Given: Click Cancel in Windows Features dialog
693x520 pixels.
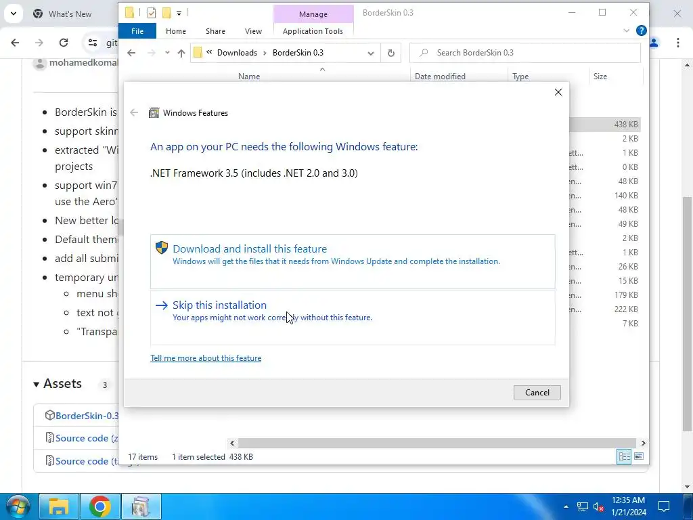Looking at the screenshot, I should [537, 393].
